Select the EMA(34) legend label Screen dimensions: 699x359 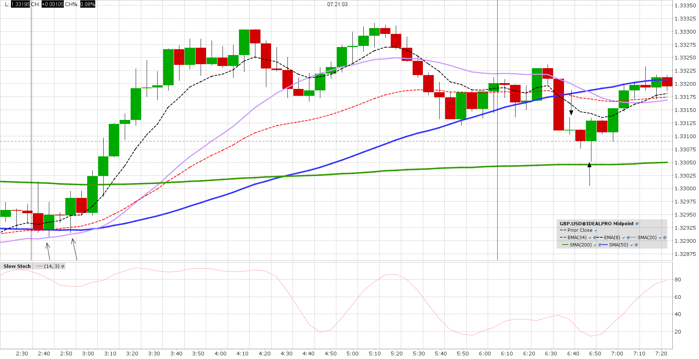click(577, 238)
